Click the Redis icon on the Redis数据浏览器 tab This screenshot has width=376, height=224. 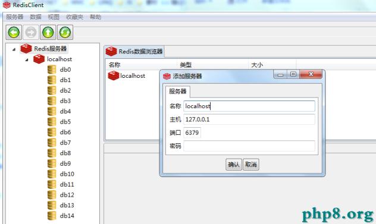[x=111, y=52]
